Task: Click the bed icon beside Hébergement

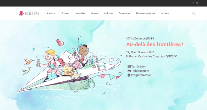Action: click(x=129, y=71)
